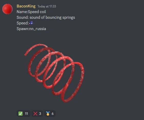Click the Sound: bouncing springs text line
The height and width of the screenshot is (120, 144).
pyautogui.click(x=46, y=17)
